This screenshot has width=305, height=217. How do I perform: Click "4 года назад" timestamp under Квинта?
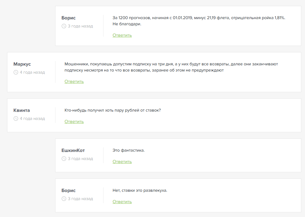pyautogui.click(x=32, y=119)
